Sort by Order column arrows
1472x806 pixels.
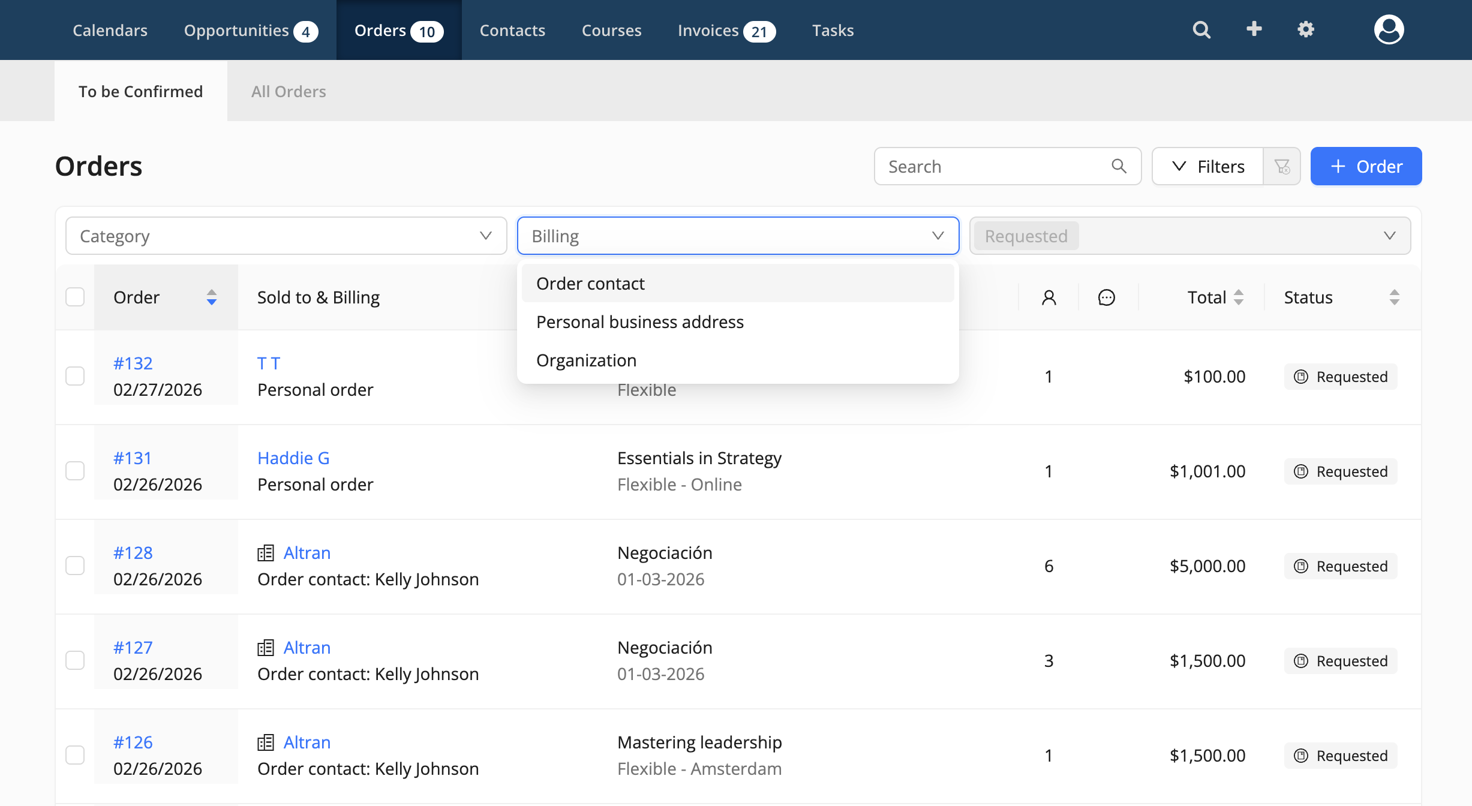click(x=211, y=297)
